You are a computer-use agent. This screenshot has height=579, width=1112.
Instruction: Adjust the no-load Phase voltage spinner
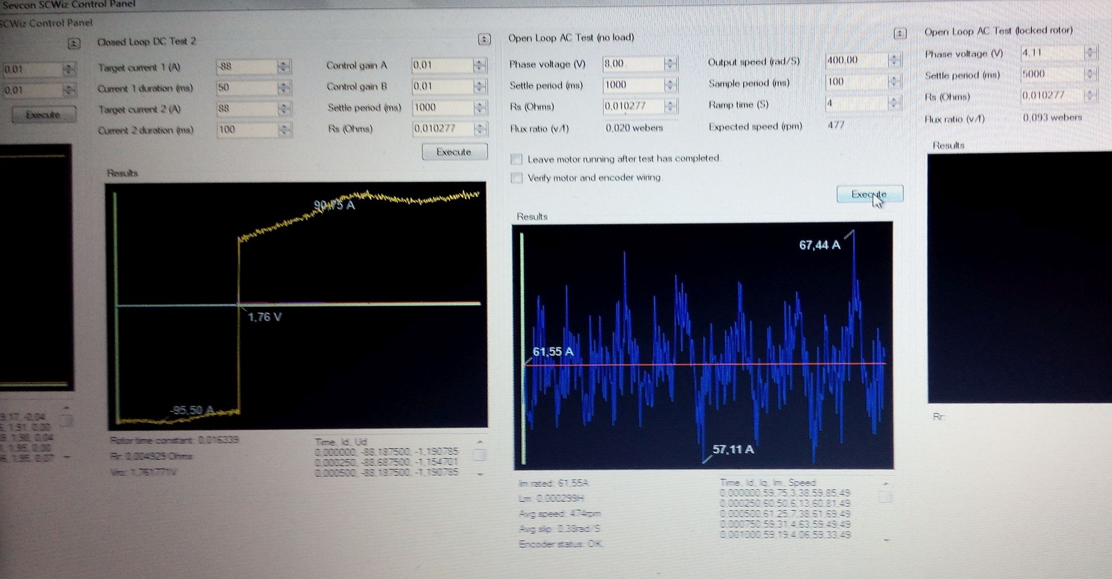tap(671, 64)
